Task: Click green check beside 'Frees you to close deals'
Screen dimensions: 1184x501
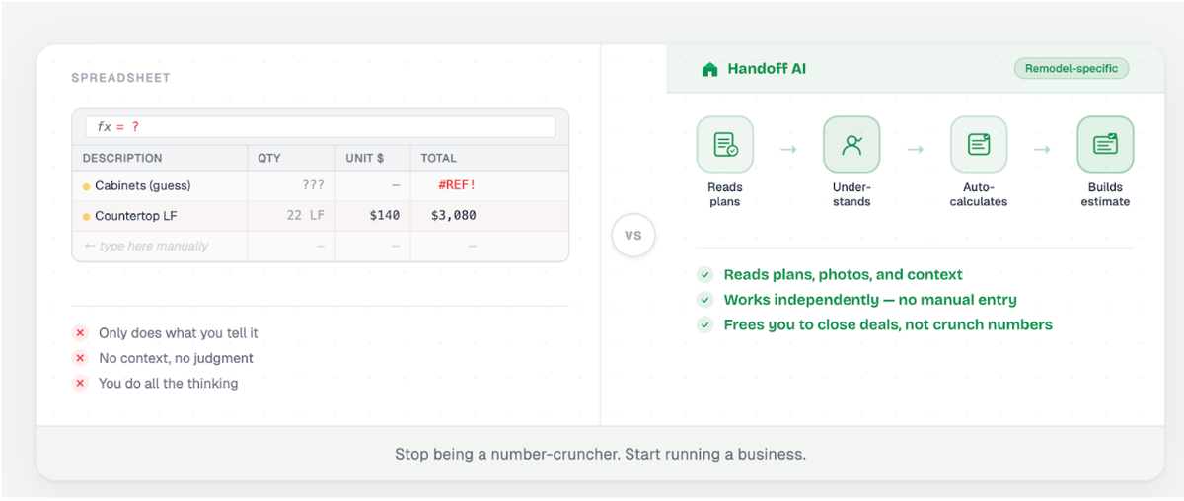Action: [704, 324]
